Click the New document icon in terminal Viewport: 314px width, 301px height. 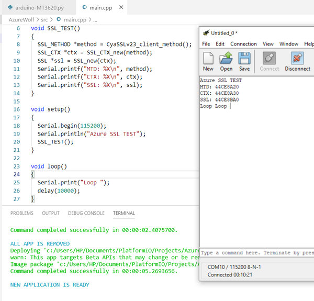tap(208, 58)
